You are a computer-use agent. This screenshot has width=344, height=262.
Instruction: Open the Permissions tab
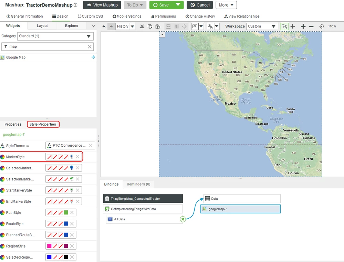pos(164,17)
